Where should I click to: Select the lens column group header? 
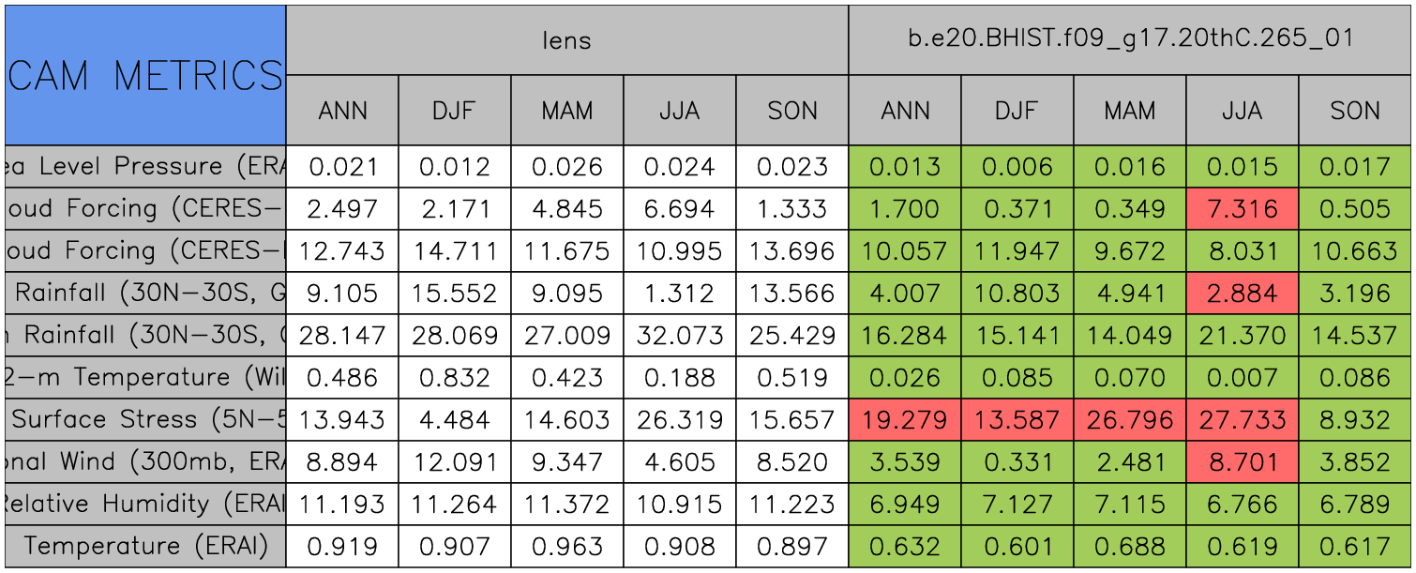[x=566, y=39]
